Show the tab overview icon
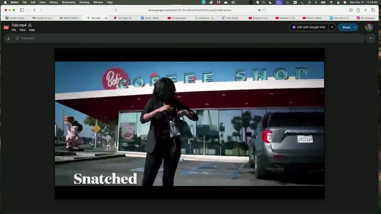Viewport: 381px width, 214px height. pos(373,10)
